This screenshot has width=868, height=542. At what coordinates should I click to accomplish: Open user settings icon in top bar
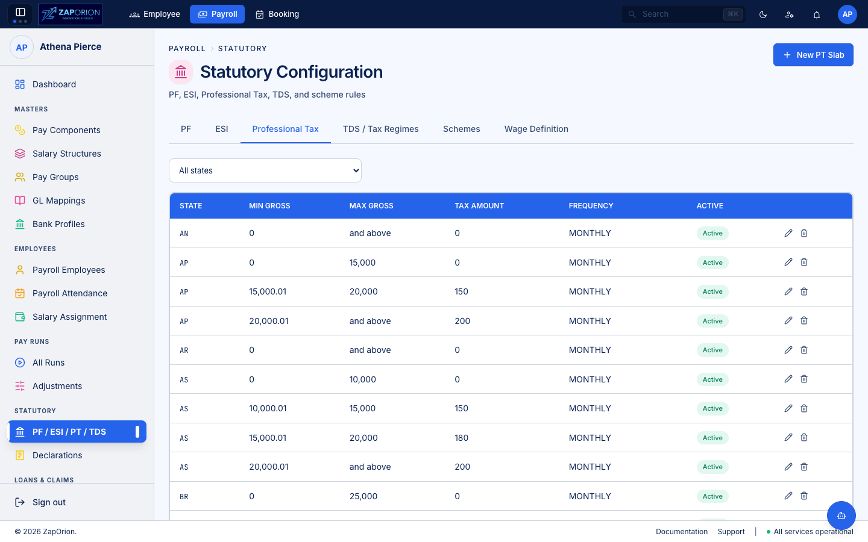[x=790, y=14]
